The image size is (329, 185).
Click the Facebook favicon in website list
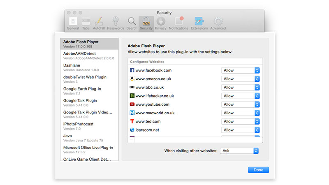point(132,70)
